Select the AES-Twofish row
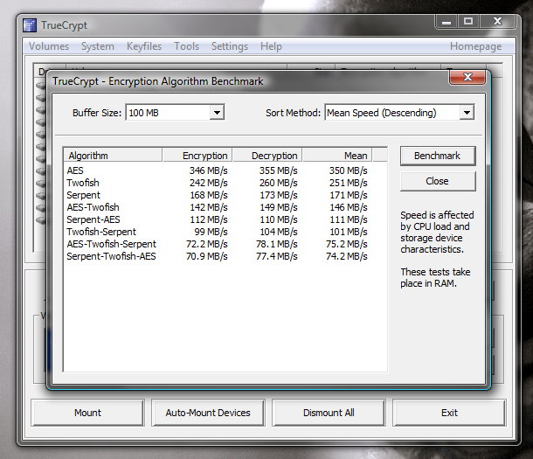 click(225, 207)
